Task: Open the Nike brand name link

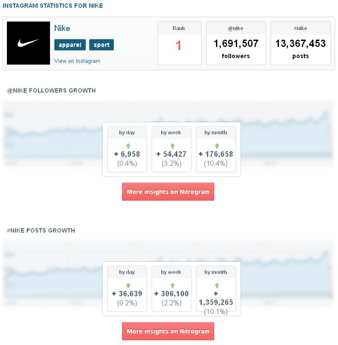Action: [62, 28]
